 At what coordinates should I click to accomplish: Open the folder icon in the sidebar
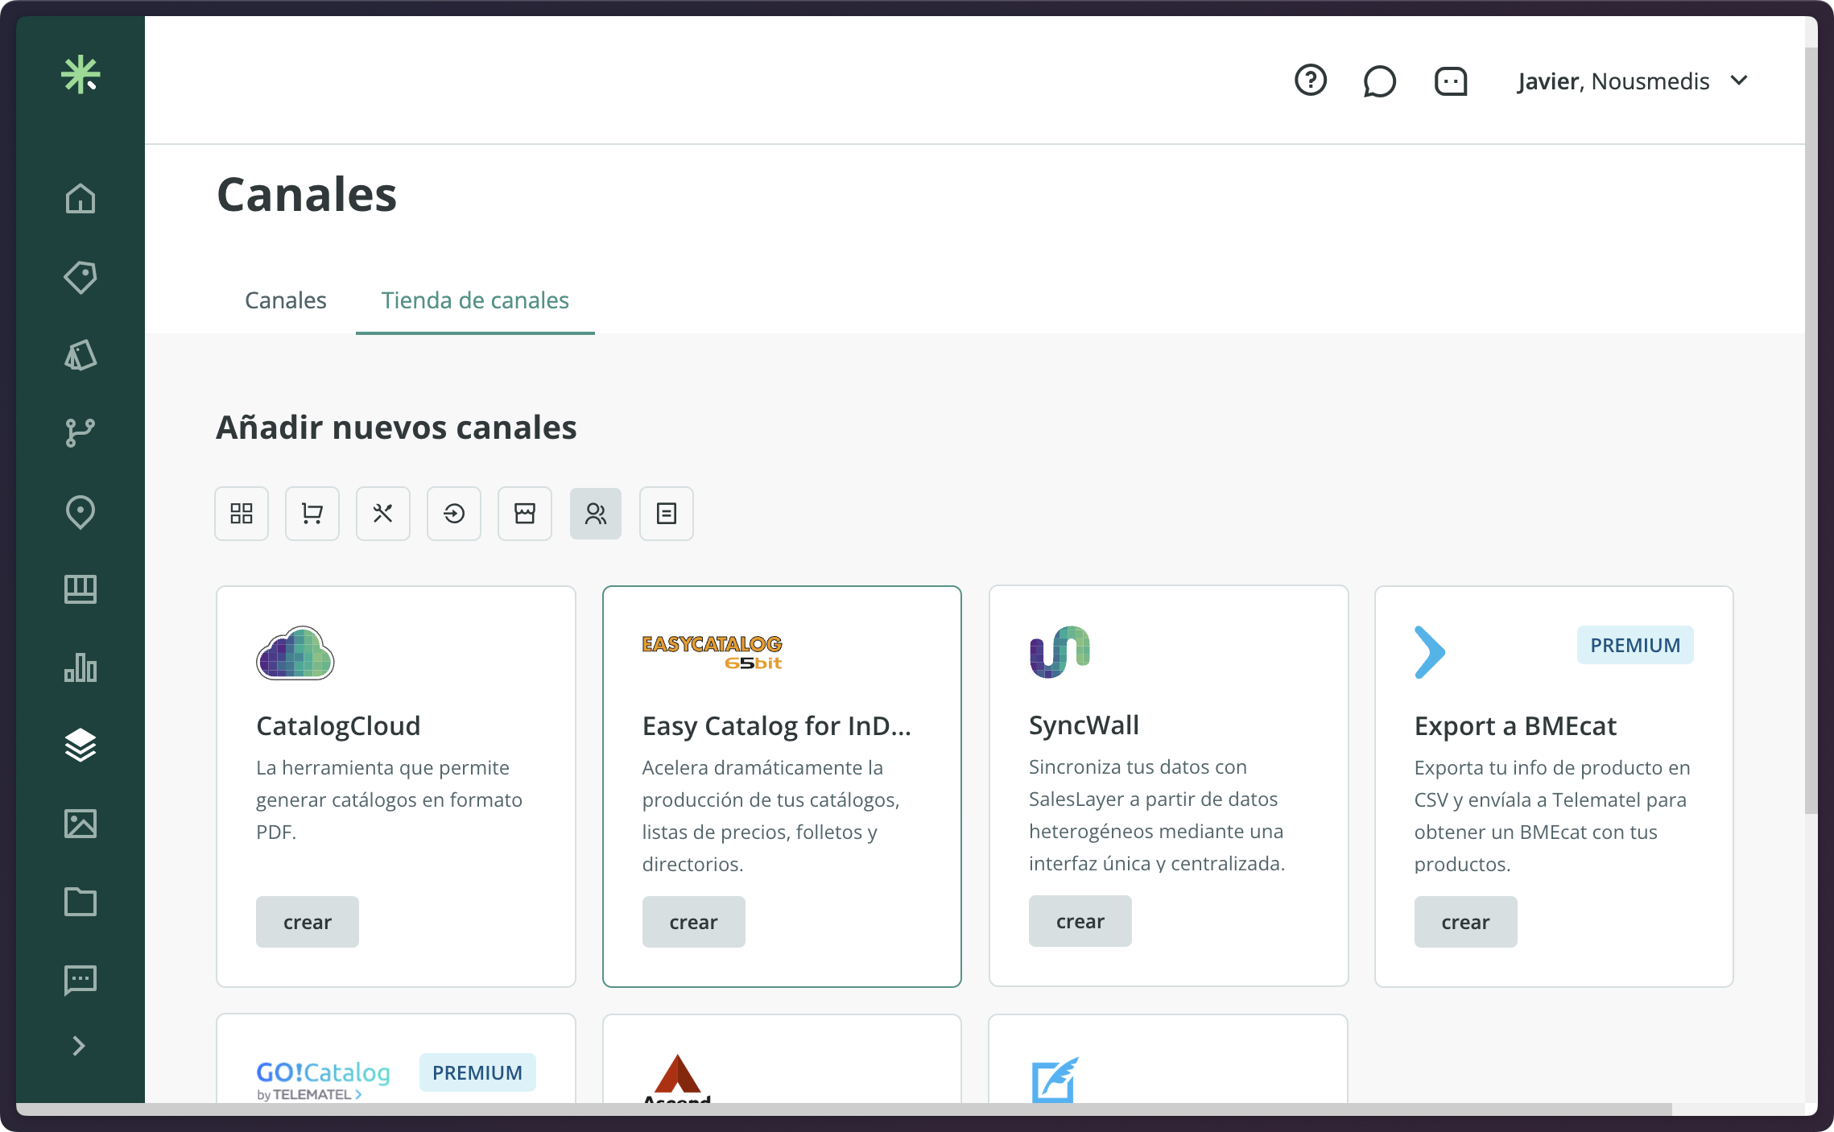81,902
